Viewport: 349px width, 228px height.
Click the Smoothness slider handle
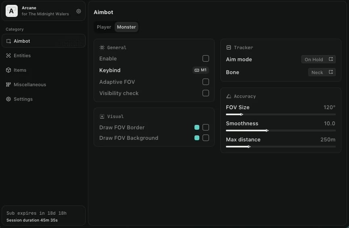click(x=267, y=131)
